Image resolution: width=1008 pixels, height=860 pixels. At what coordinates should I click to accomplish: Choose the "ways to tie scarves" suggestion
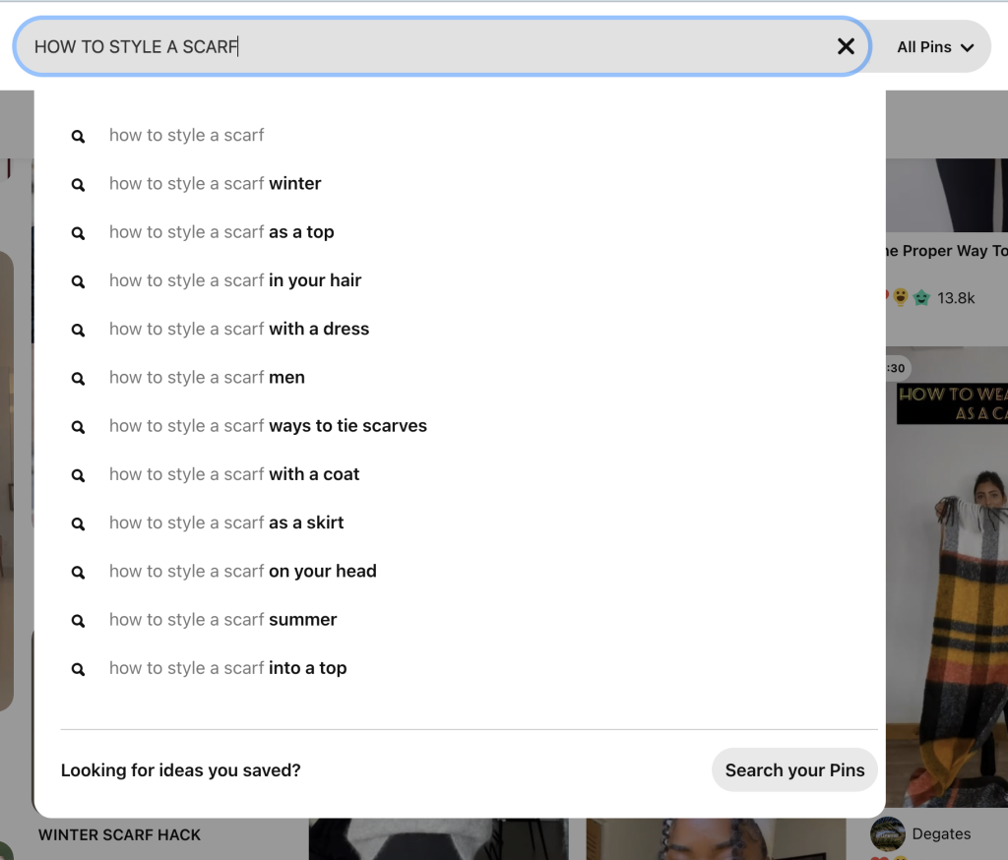[x=268, y=426]
